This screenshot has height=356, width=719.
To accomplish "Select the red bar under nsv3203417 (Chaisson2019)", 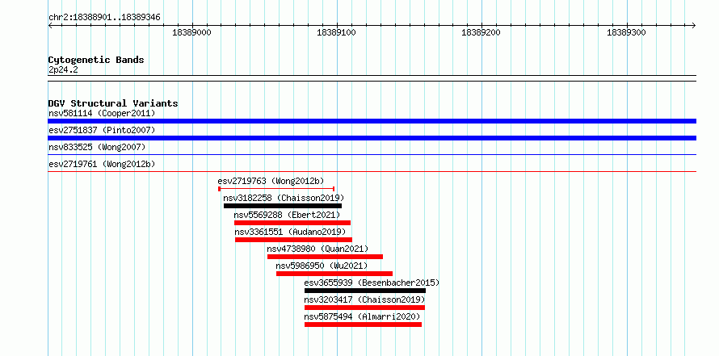I will coord(364,308).
